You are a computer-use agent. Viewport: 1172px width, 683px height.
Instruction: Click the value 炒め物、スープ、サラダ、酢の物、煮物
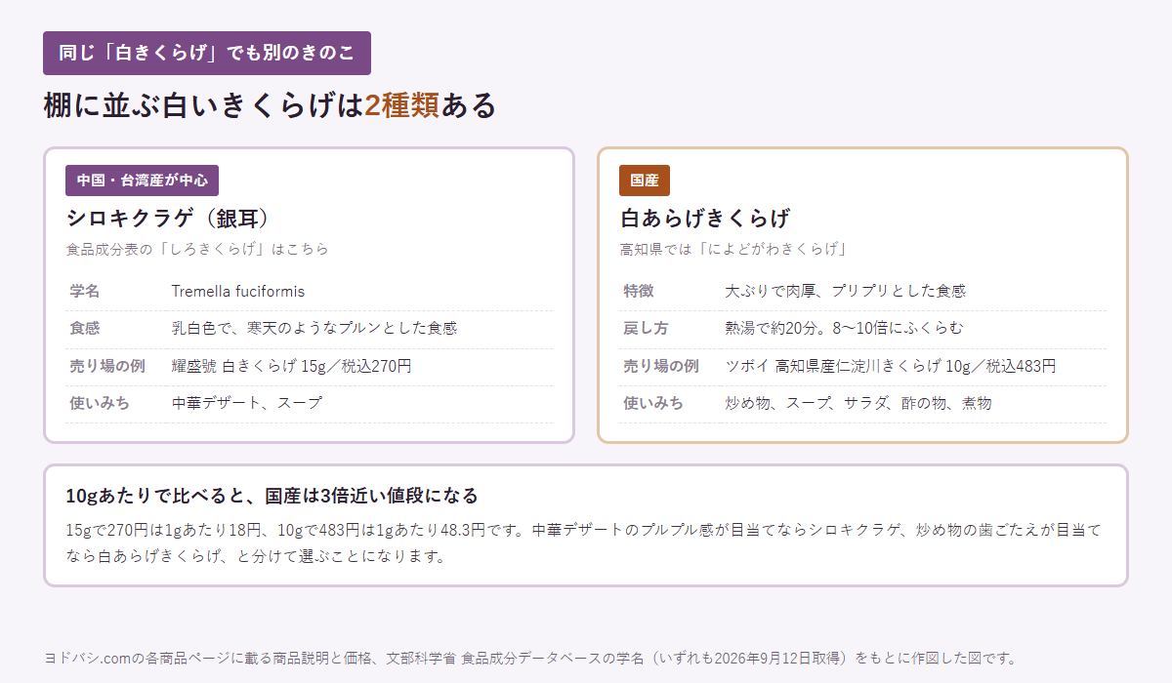(x=858, y=403)
